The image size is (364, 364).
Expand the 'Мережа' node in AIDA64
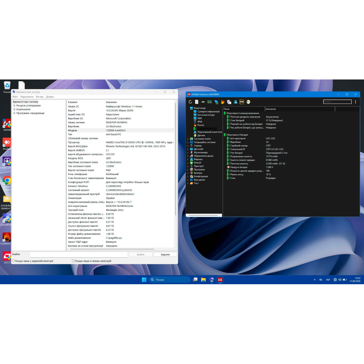[188, 160]
